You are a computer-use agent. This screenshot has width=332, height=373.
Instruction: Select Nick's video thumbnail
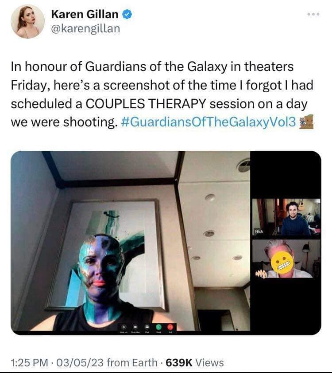(x=286, y=217)
